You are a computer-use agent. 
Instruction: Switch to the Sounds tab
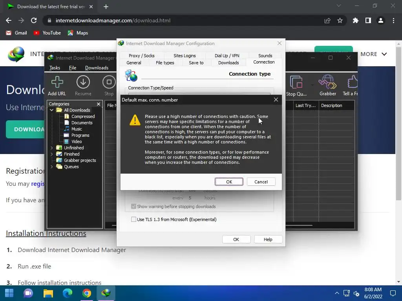pos(265,56)
